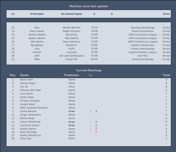Click Rumen Monov's red down arrow
The width and height of the screenshot is (176, 152).
(x=90, y=129)
